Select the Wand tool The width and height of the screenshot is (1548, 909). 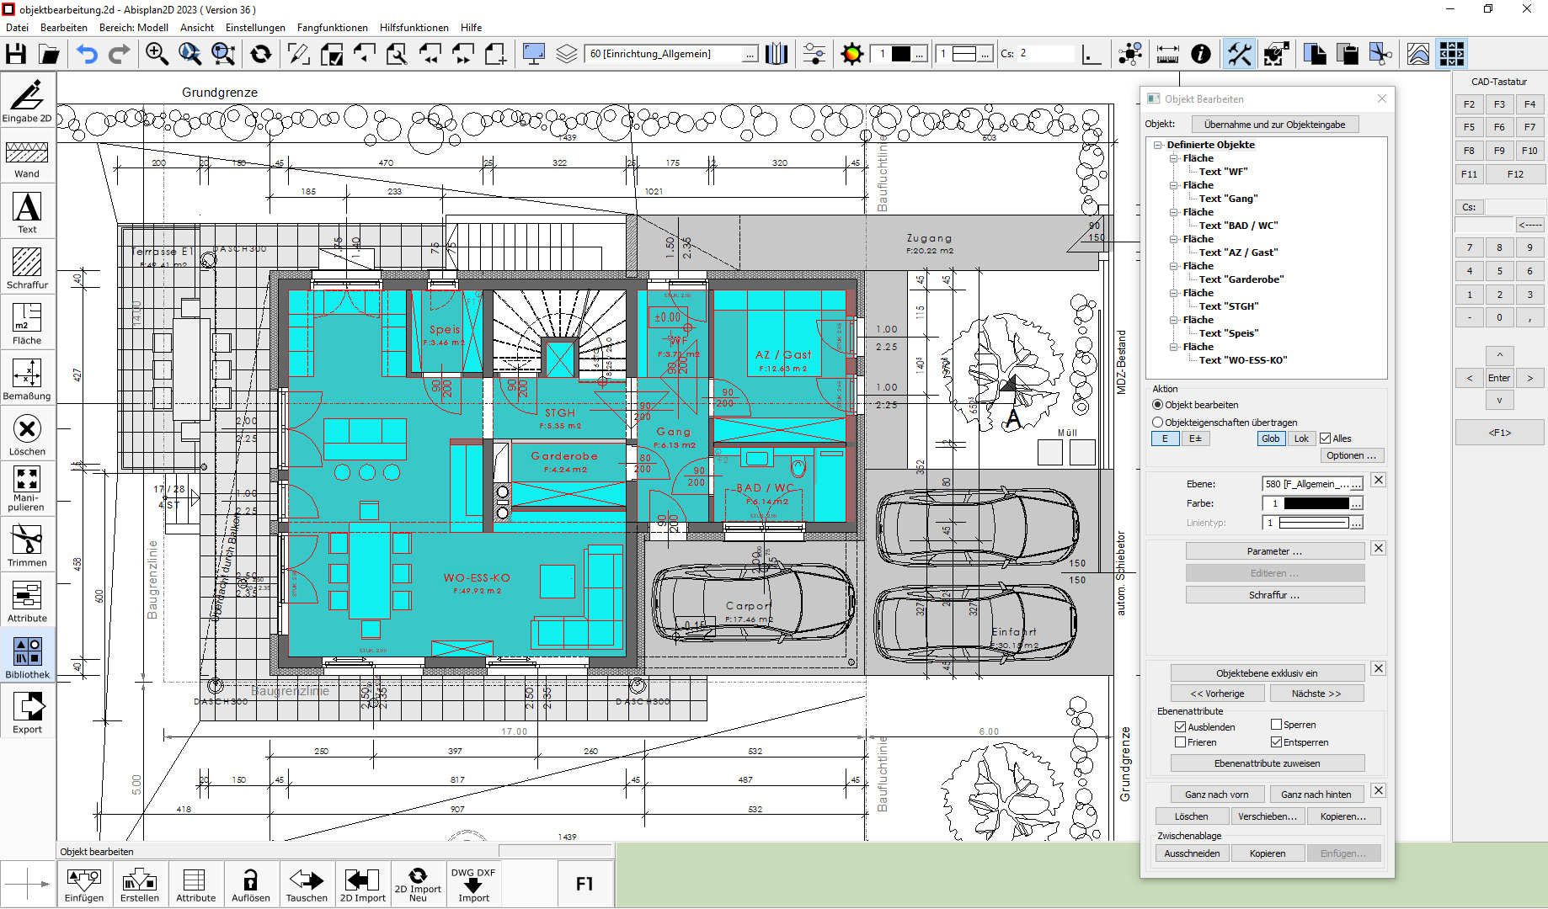(x=27, y=157)
